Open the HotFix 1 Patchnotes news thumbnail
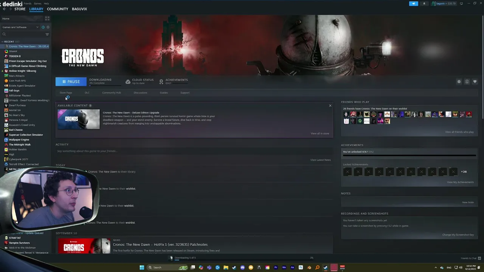 (84, 246)
